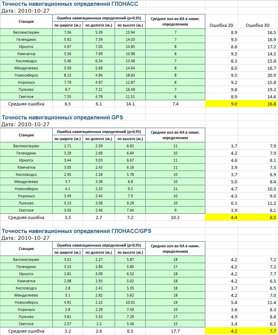Viewport: 278px width, 335px height.
Task: Select the Иркутск station cell in GPS table
Action: pos(26,160)
